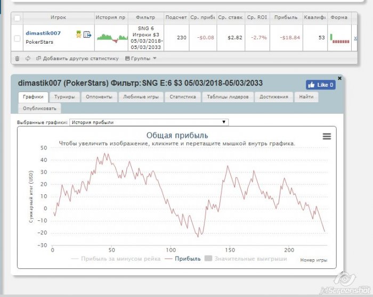
Task: Sort by the История пр column header
Action: [110, 18]
